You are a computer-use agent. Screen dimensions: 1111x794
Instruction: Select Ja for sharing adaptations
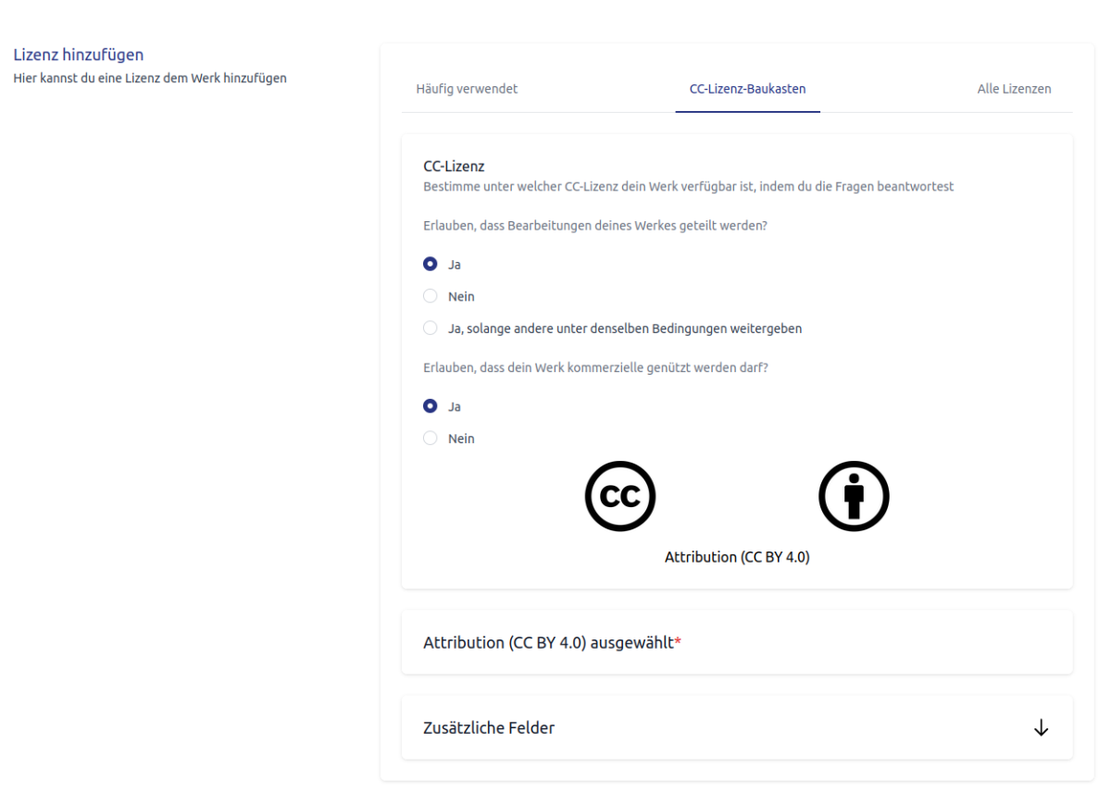(430, 264)
